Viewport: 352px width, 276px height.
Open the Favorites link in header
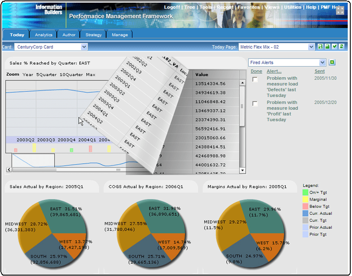tap(249, 7)
